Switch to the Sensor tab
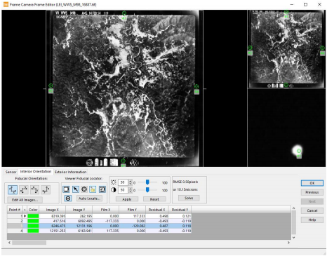Image resolution: width=327 pixels, height=256 pixels. [11, 172]
